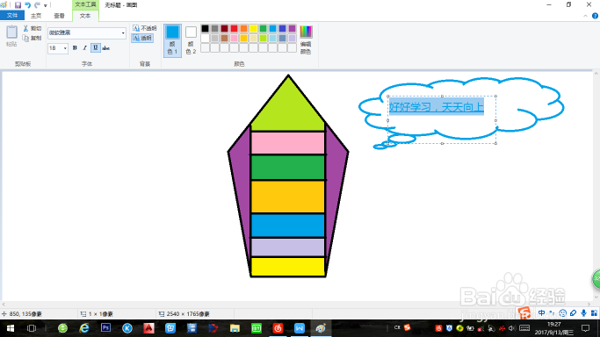The height and width of the screenshot is (337, 600).
Task: Click the Save icon in quick access toolbar
Action: point(18,5)
